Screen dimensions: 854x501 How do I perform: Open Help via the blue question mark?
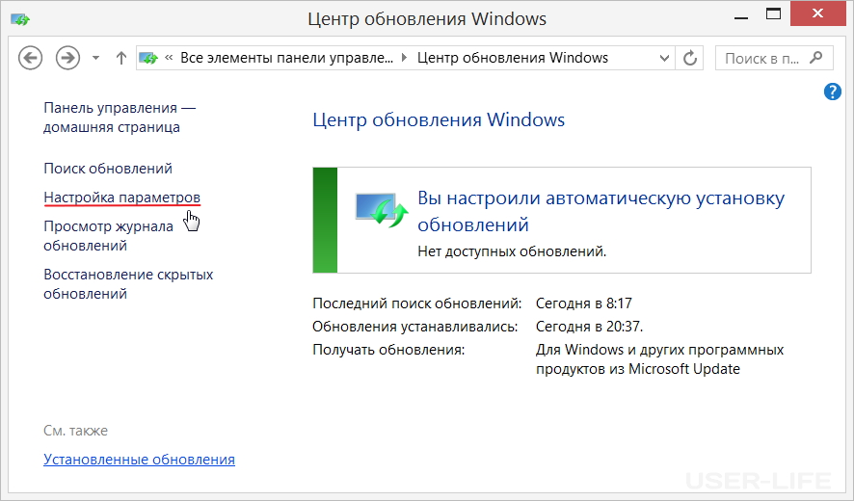[x=834, y=92]
